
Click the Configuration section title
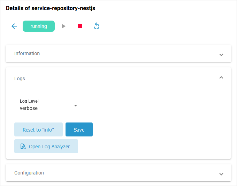tap(29, 173)
